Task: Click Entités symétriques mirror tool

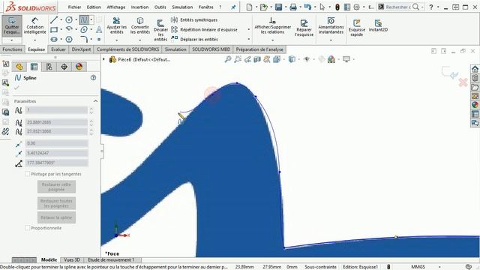Action: [194, 20]
